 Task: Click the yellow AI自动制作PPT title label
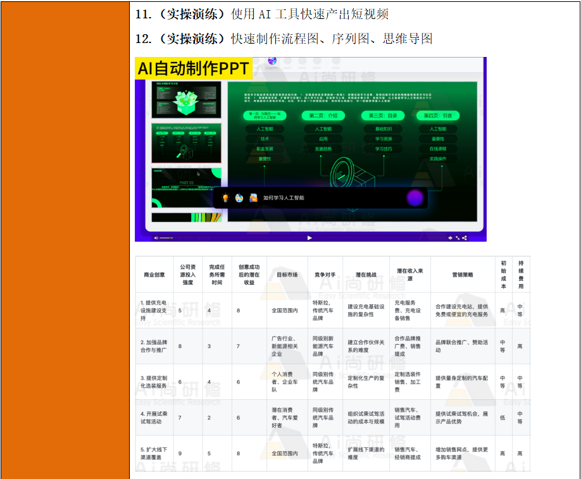[194, 68]
